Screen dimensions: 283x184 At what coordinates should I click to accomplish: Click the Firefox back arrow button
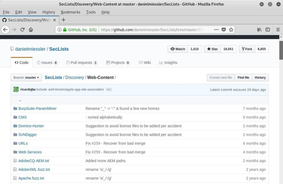click(5, 30)
